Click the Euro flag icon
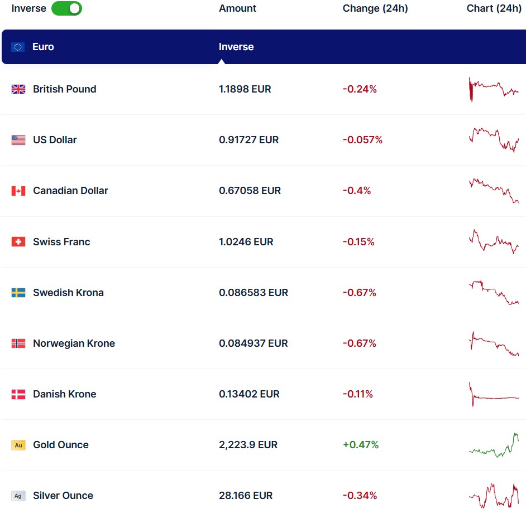 (x=18, y=47)
